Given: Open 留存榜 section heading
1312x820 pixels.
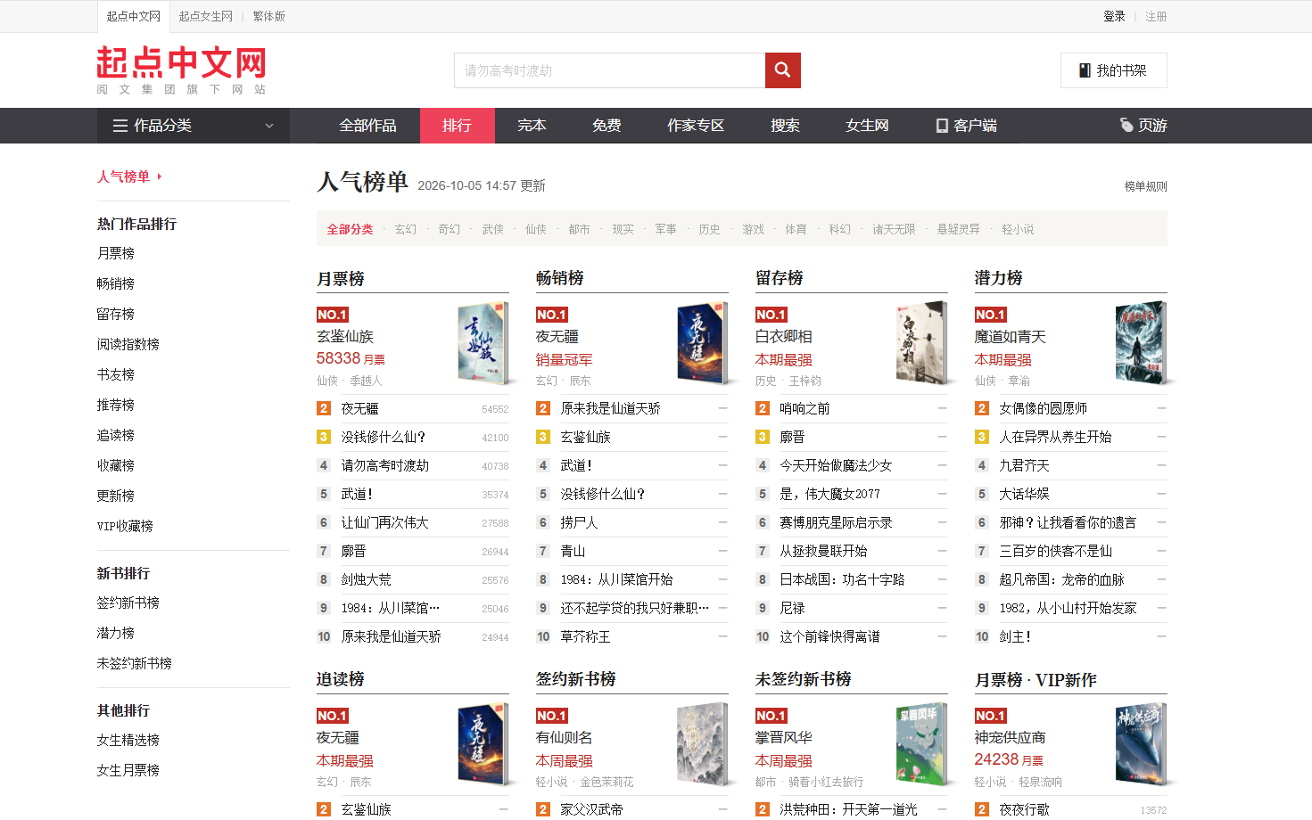Looking at the screenshot, I should (780, 278).
